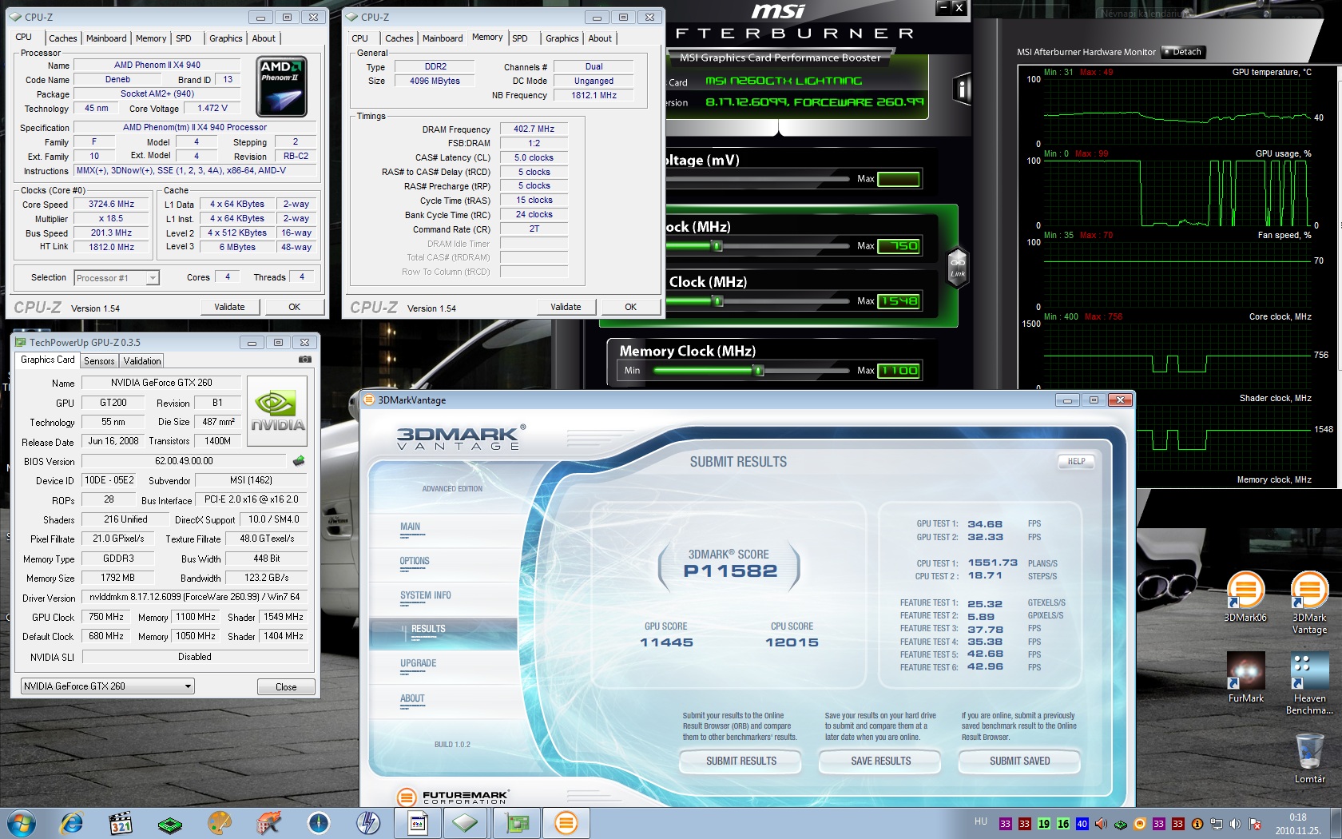Open 3DMark06 desktop shortcut
The image size is (1342, 839).
[x=1245, y=598]
